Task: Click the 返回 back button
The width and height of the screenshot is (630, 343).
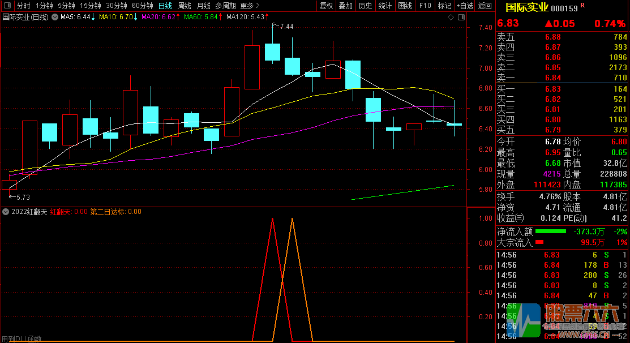Action: coord(485,6)
